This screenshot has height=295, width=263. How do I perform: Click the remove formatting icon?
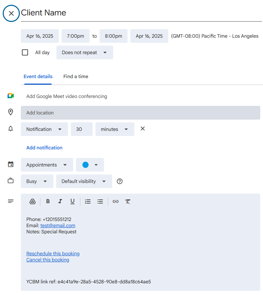pos(128,201)
